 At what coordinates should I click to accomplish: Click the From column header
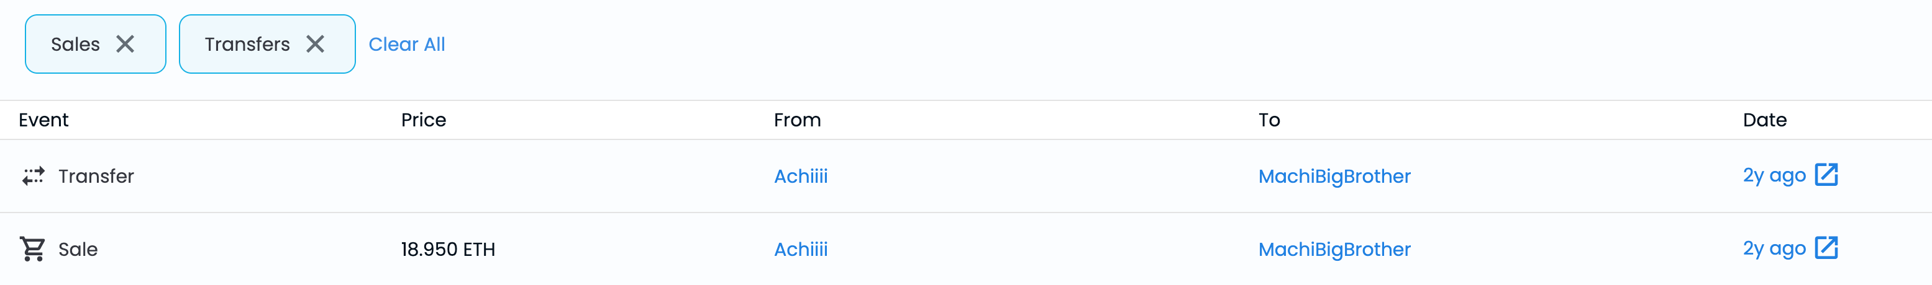point(796,120)
